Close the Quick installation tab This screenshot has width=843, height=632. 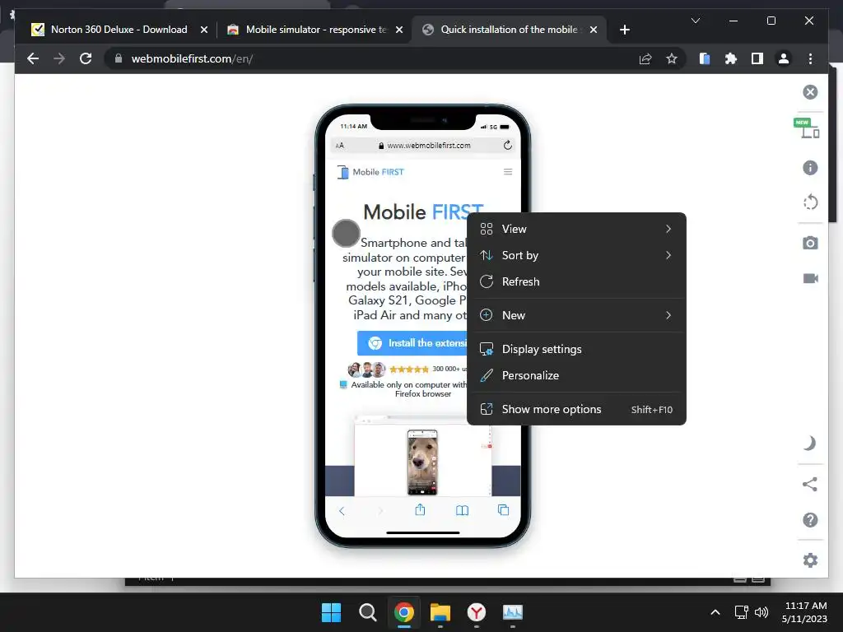coord(593,30)
